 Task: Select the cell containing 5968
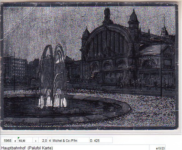pyautogui.click(x=7, y=141)
